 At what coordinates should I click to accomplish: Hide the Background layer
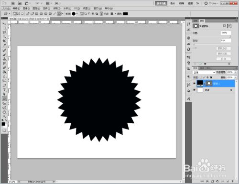194,90
